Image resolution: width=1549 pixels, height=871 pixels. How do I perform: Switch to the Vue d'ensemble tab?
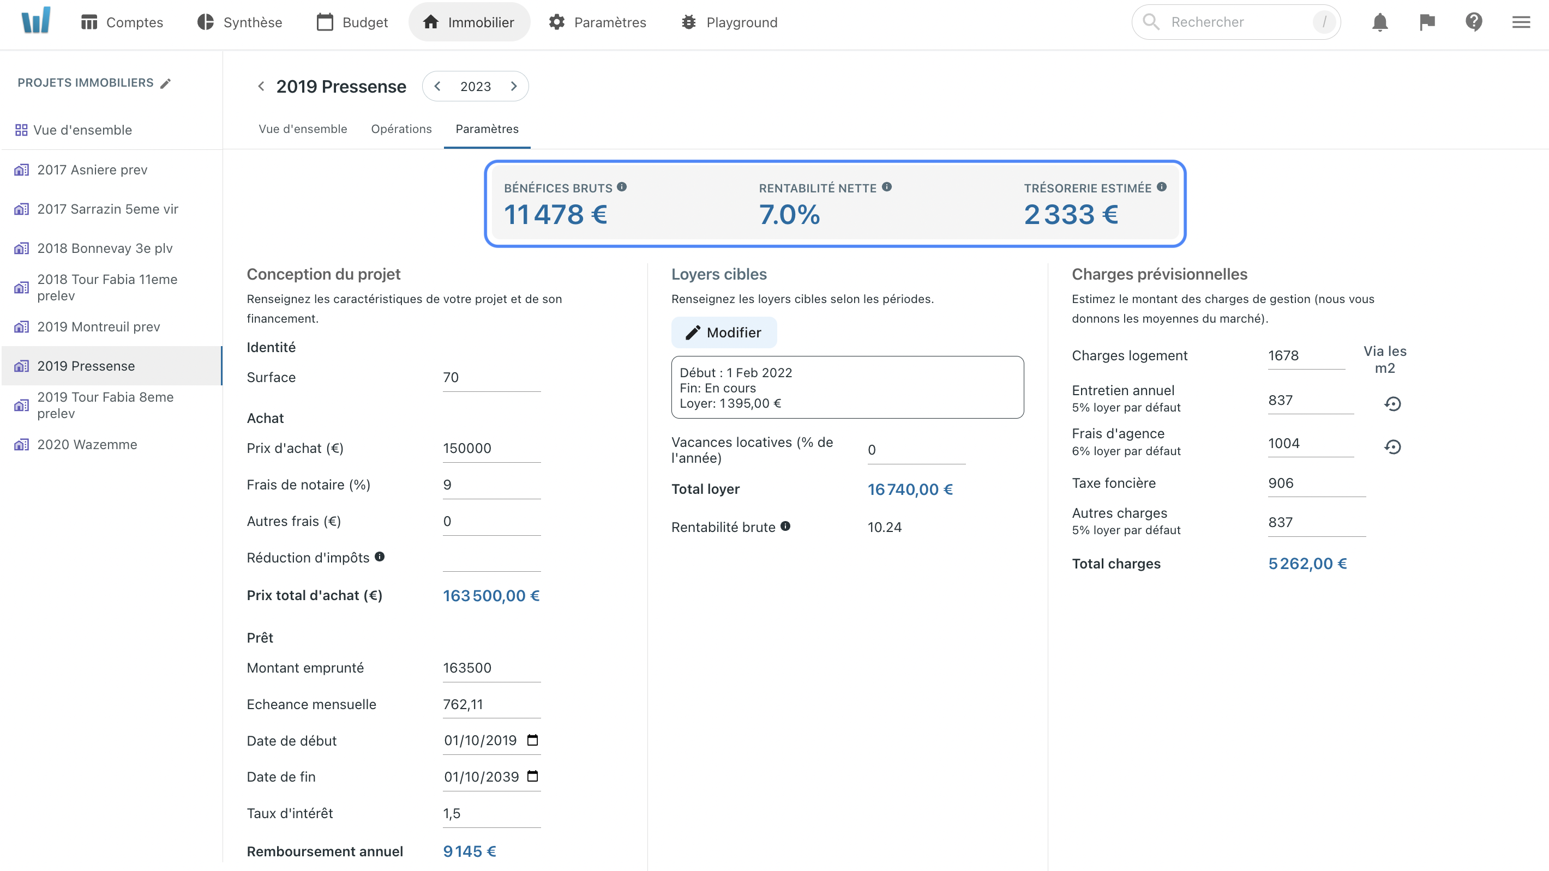tap(302, 129)
